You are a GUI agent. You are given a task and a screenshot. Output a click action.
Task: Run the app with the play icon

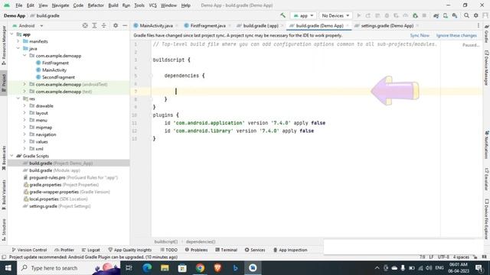coord(359,15)
